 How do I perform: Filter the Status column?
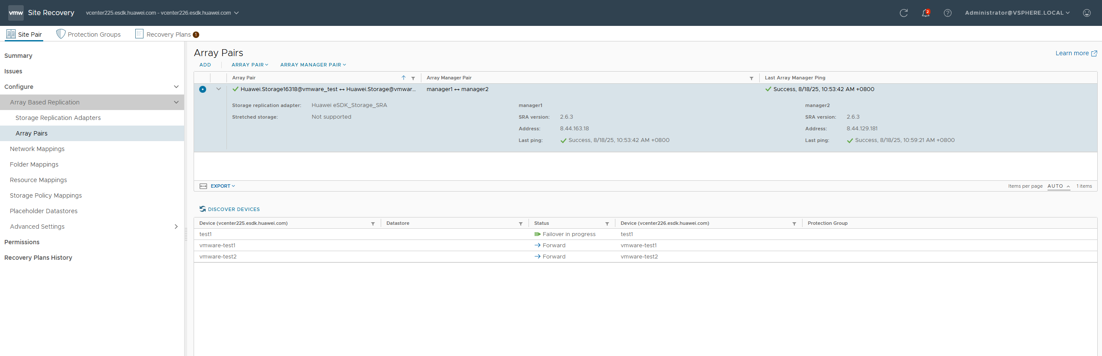click(x=607, y=224)
